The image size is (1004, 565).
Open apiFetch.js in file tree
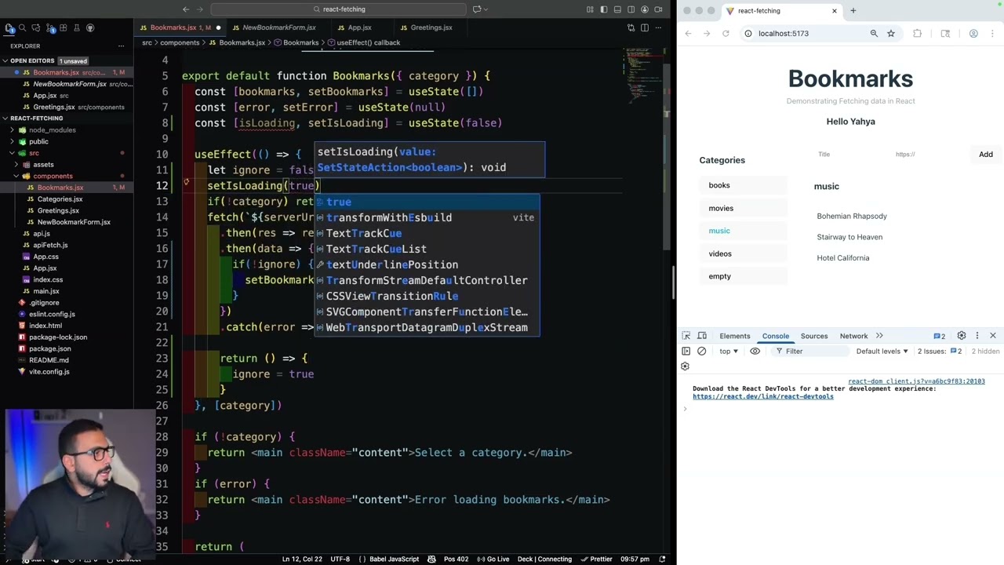click(x=50, y=245)
